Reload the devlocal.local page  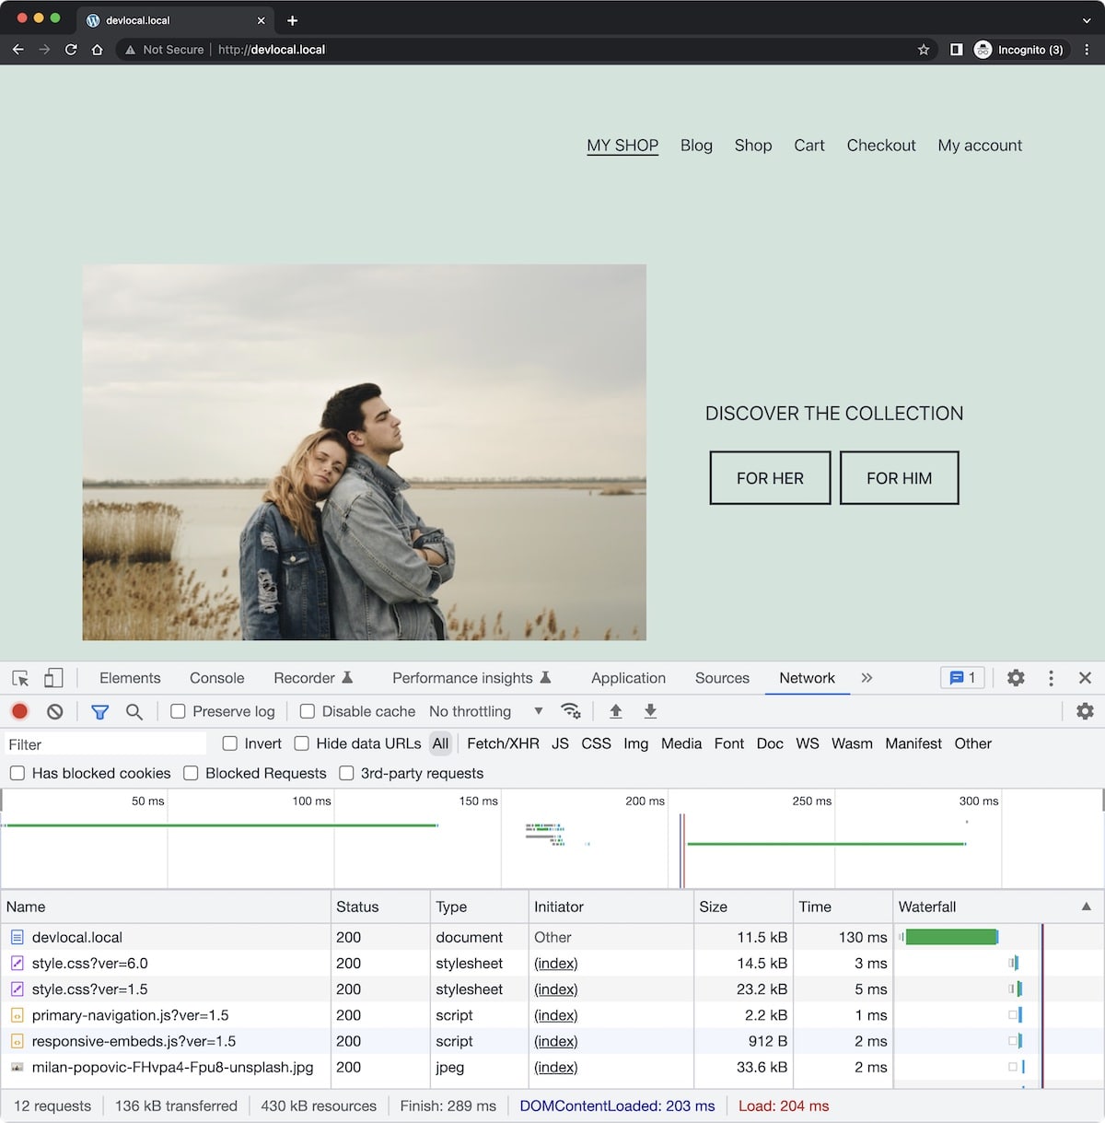71,50
